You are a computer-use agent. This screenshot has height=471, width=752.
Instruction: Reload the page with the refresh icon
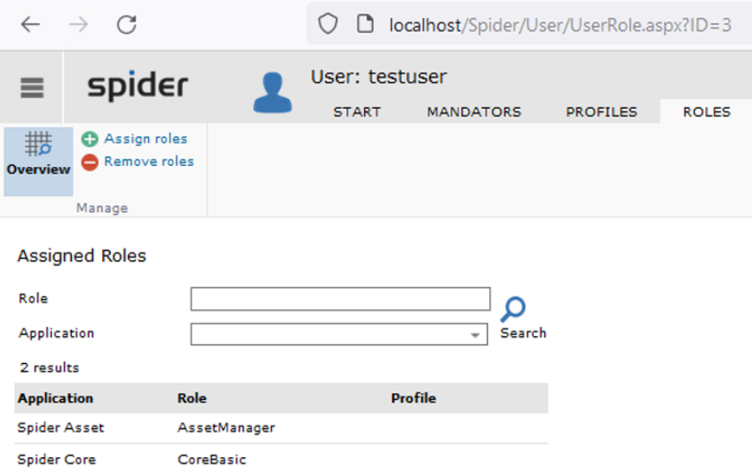point(126,24)
